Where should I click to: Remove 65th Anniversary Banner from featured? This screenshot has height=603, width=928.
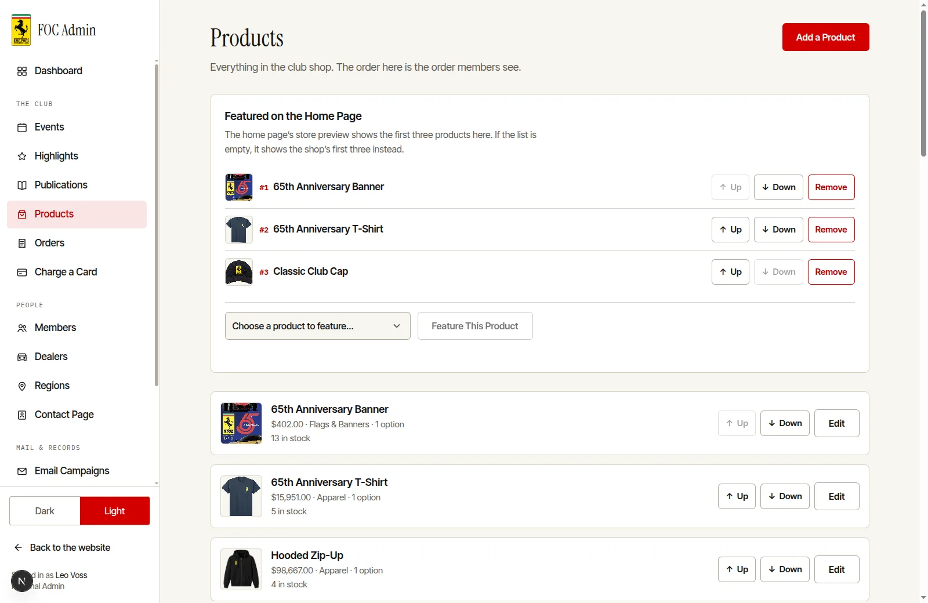tap(831, 187)
